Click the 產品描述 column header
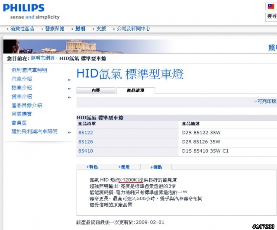The width and height of the screenshot is (277, 230). [x=190, y=124]
